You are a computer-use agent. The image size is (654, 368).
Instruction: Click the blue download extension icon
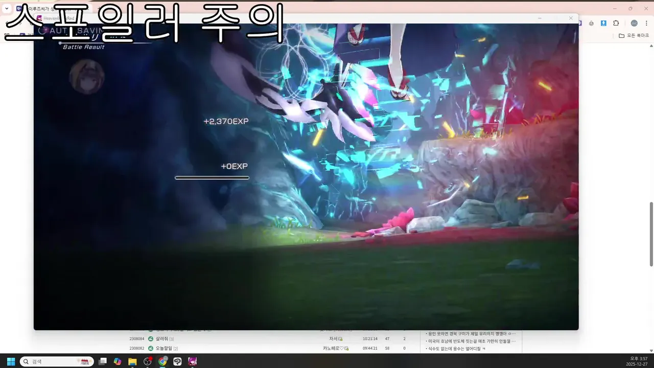pos(603,23)
